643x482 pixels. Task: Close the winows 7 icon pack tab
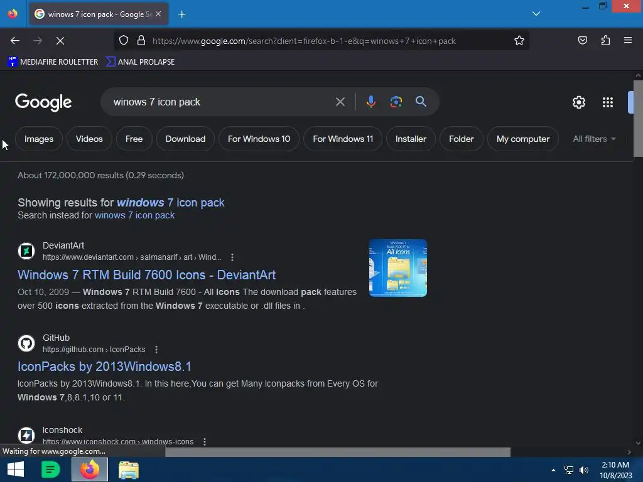[158, 14]
